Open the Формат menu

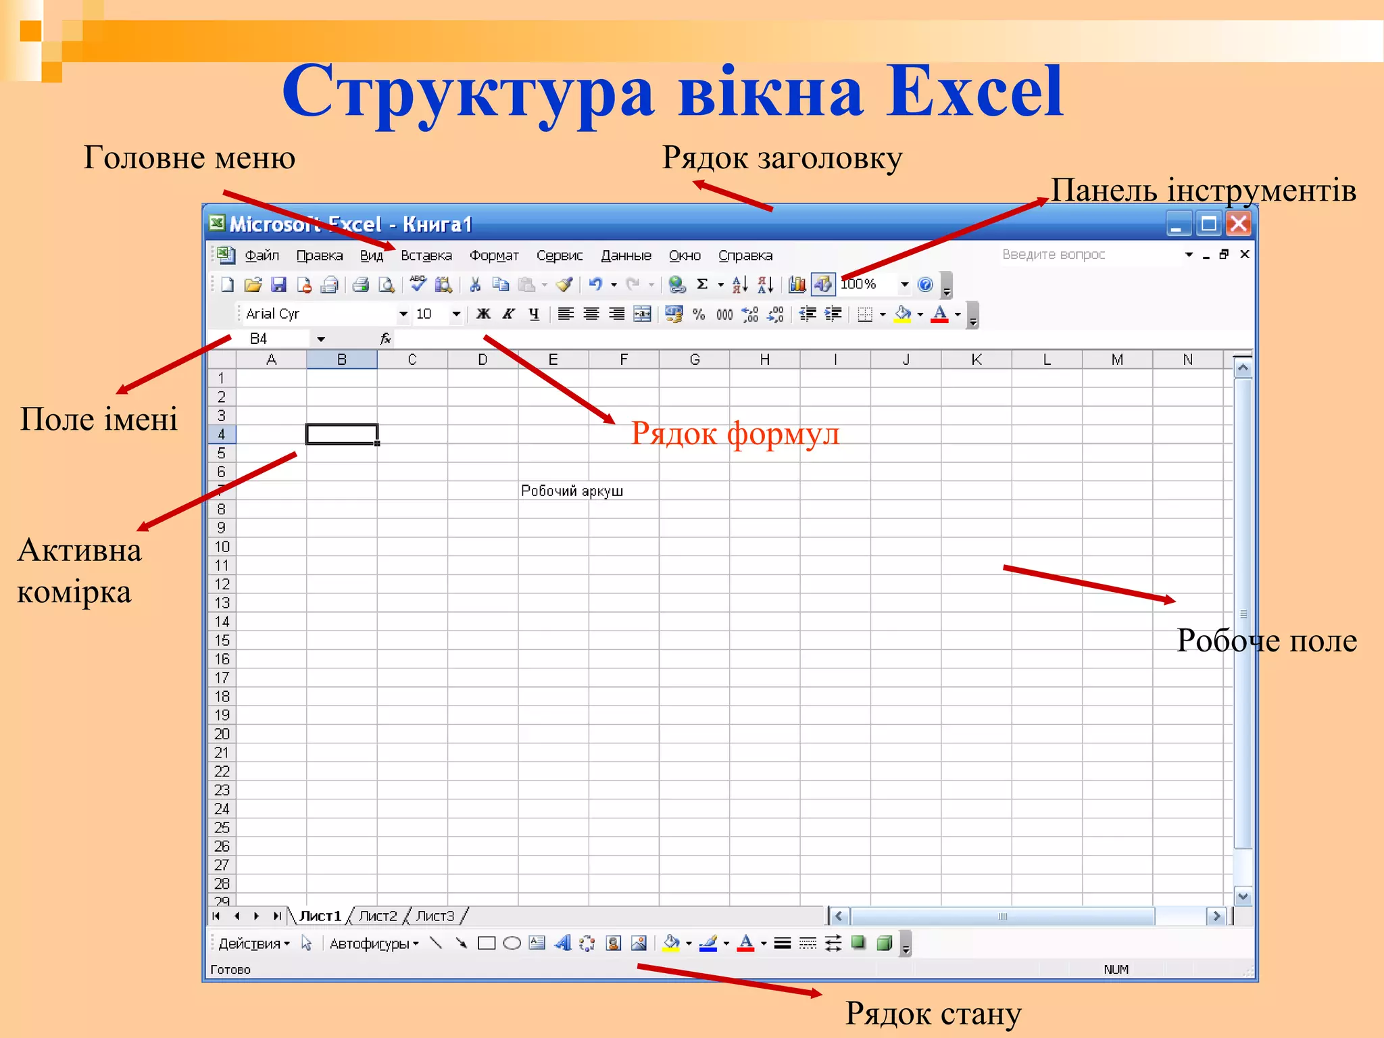(x=494, y=255)
